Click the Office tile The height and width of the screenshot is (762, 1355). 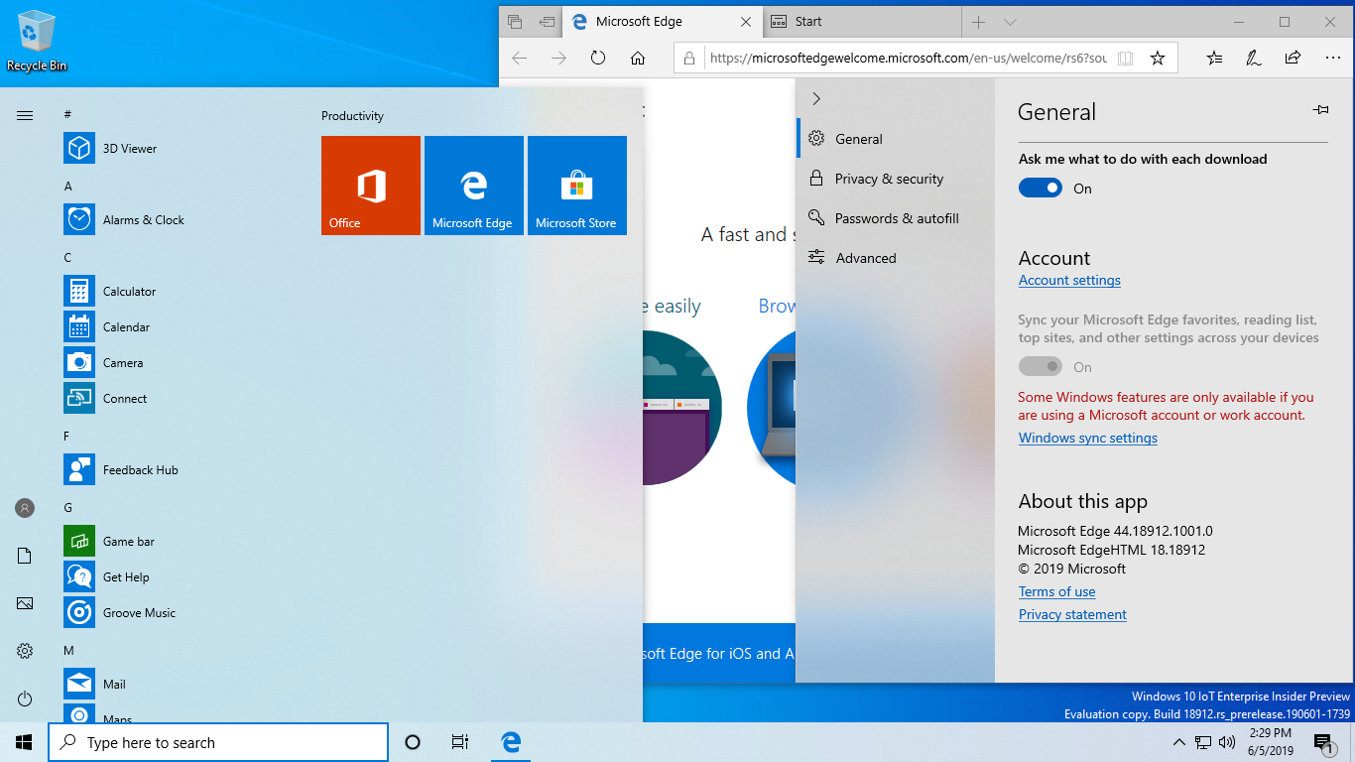tap(371, 186)
